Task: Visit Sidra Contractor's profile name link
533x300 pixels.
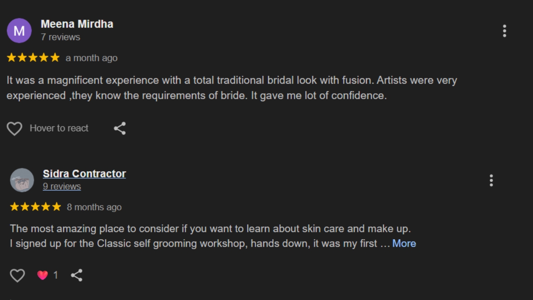Action: click(84, 174)
